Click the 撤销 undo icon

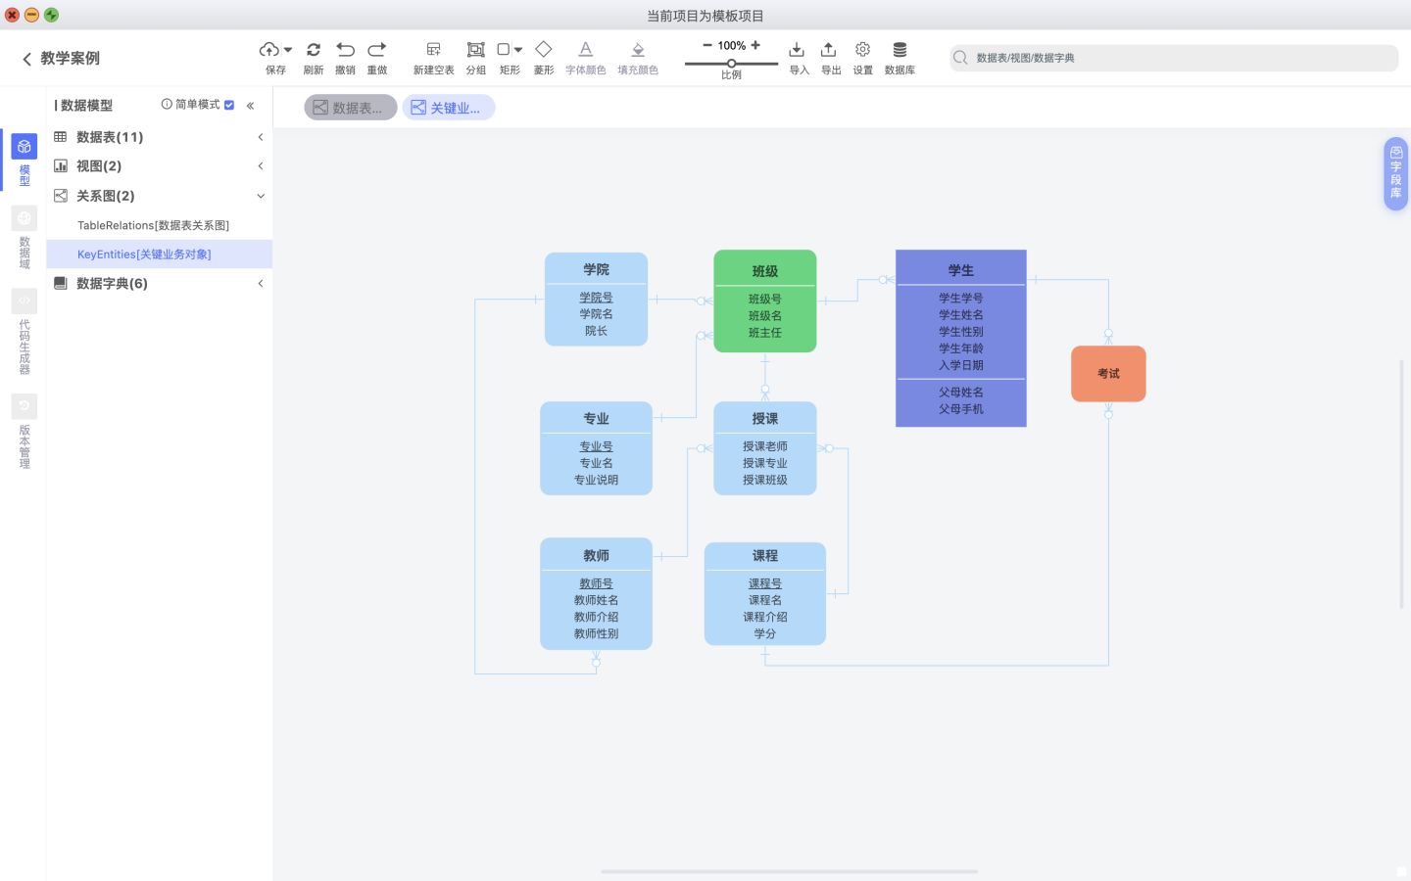click(345, 49)
